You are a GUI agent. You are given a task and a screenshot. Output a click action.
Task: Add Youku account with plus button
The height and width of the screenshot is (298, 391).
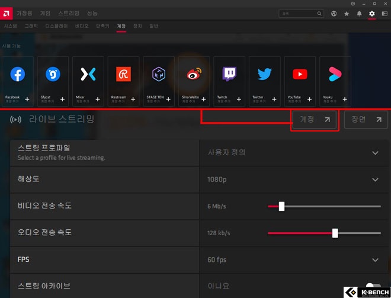coord(345,100)
